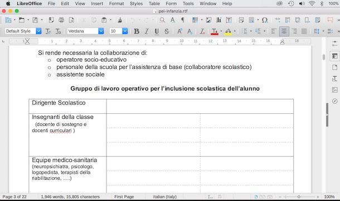Screen dimensions: 340x201
Task: Click the Insert Chart icon
Action: click(218, 20)
